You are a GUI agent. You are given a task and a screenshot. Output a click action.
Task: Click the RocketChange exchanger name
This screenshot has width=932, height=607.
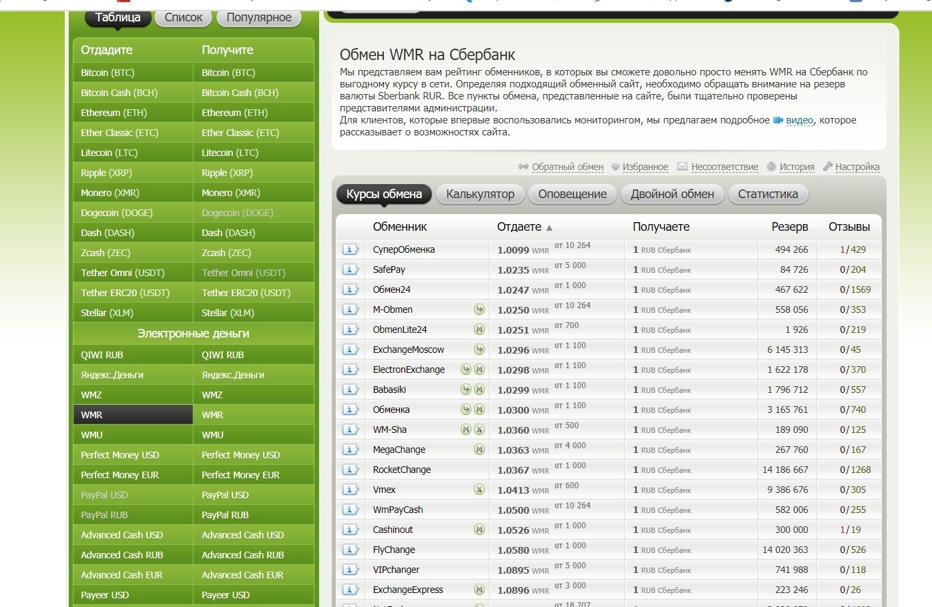click(x=402, y=470)
